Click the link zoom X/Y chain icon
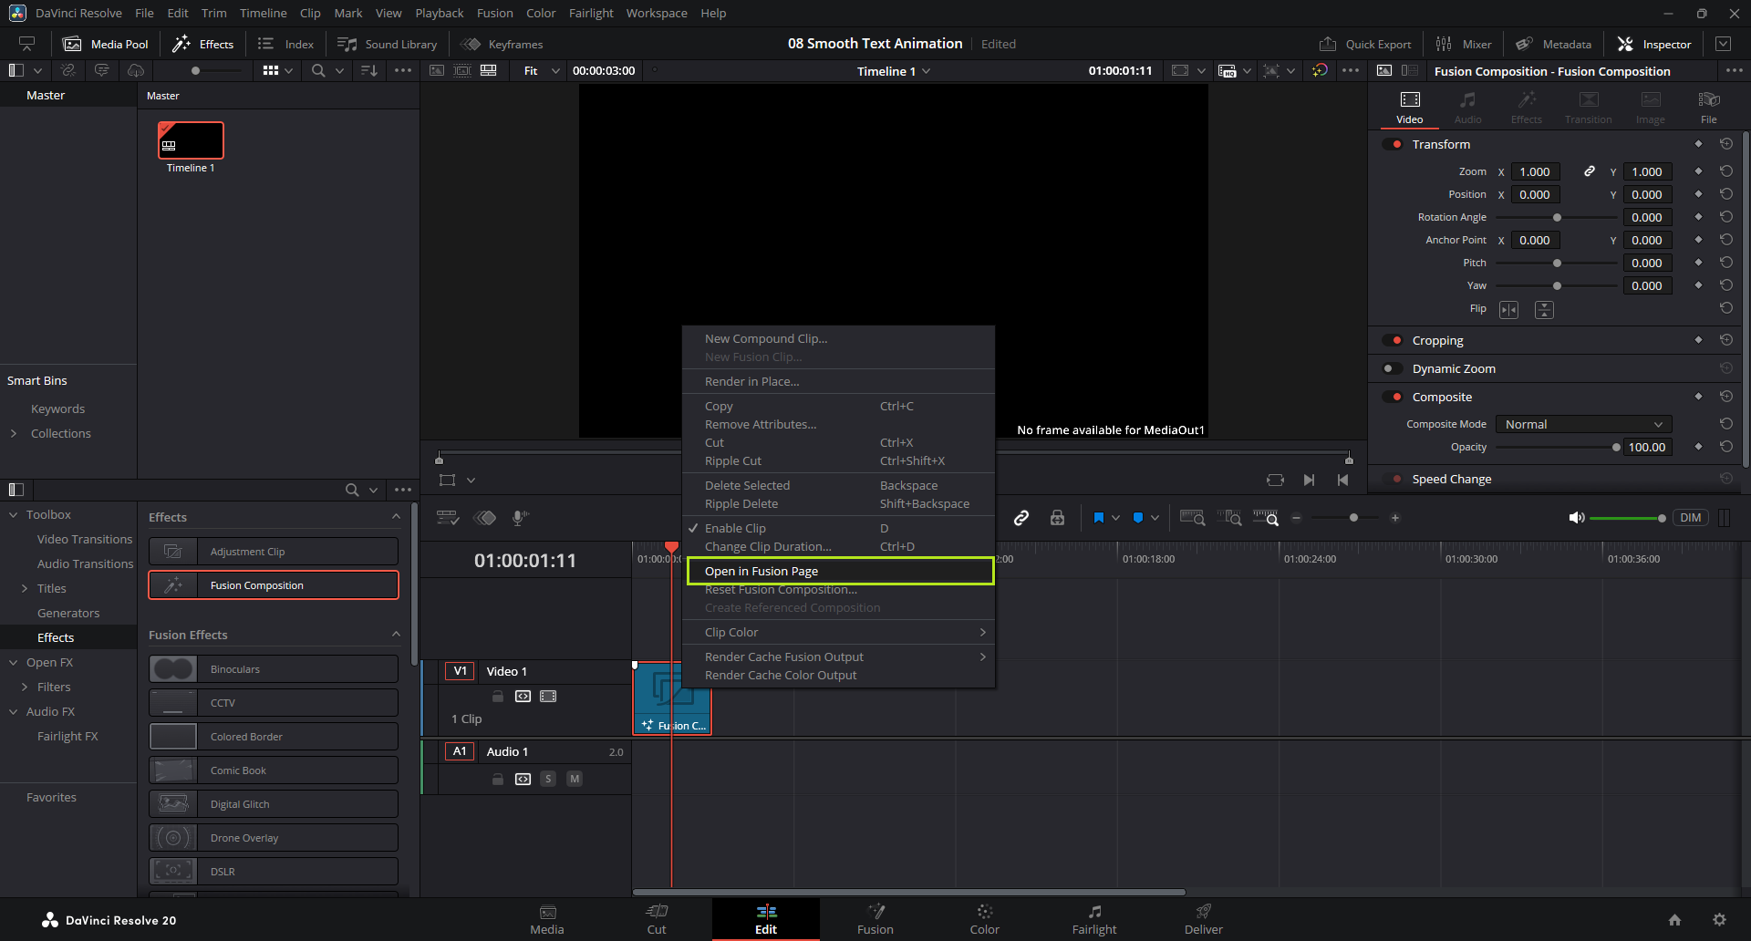The image size is (1751, 941). (x=1589, y=171)
